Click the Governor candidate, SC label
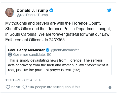The image size is (117, 95). [32, 55]
